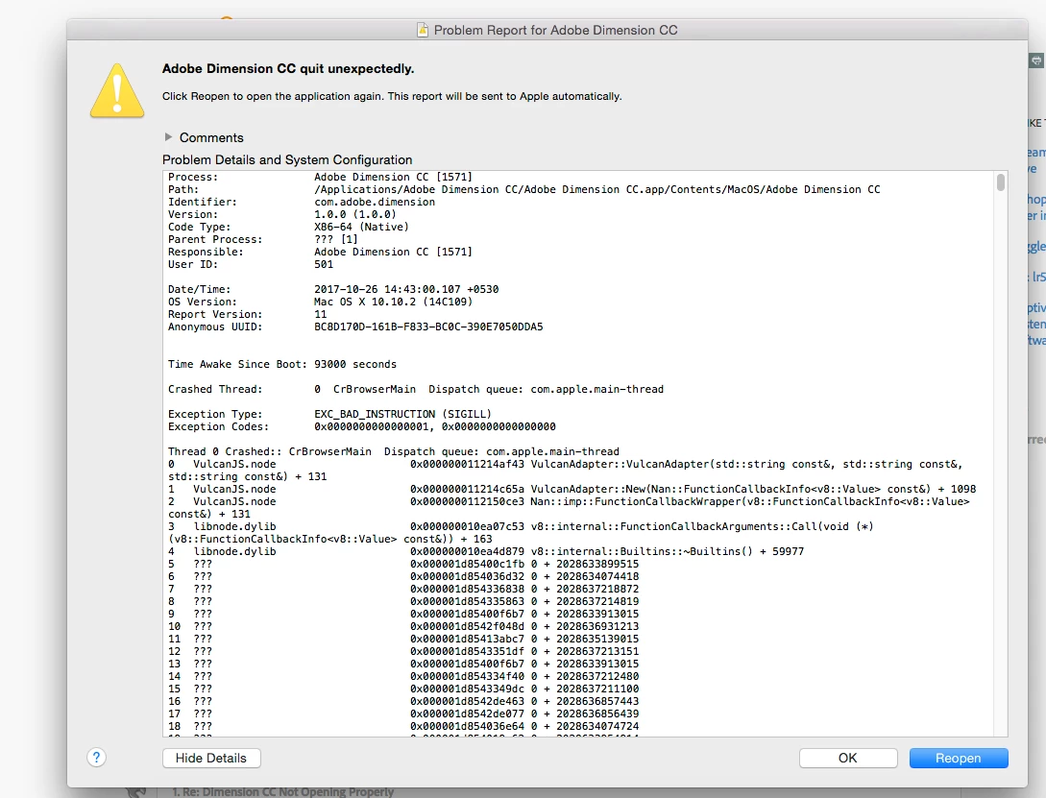
Task: Click stack frame 1 VulcanJS.node entry
Action: (x=572, y=489)
